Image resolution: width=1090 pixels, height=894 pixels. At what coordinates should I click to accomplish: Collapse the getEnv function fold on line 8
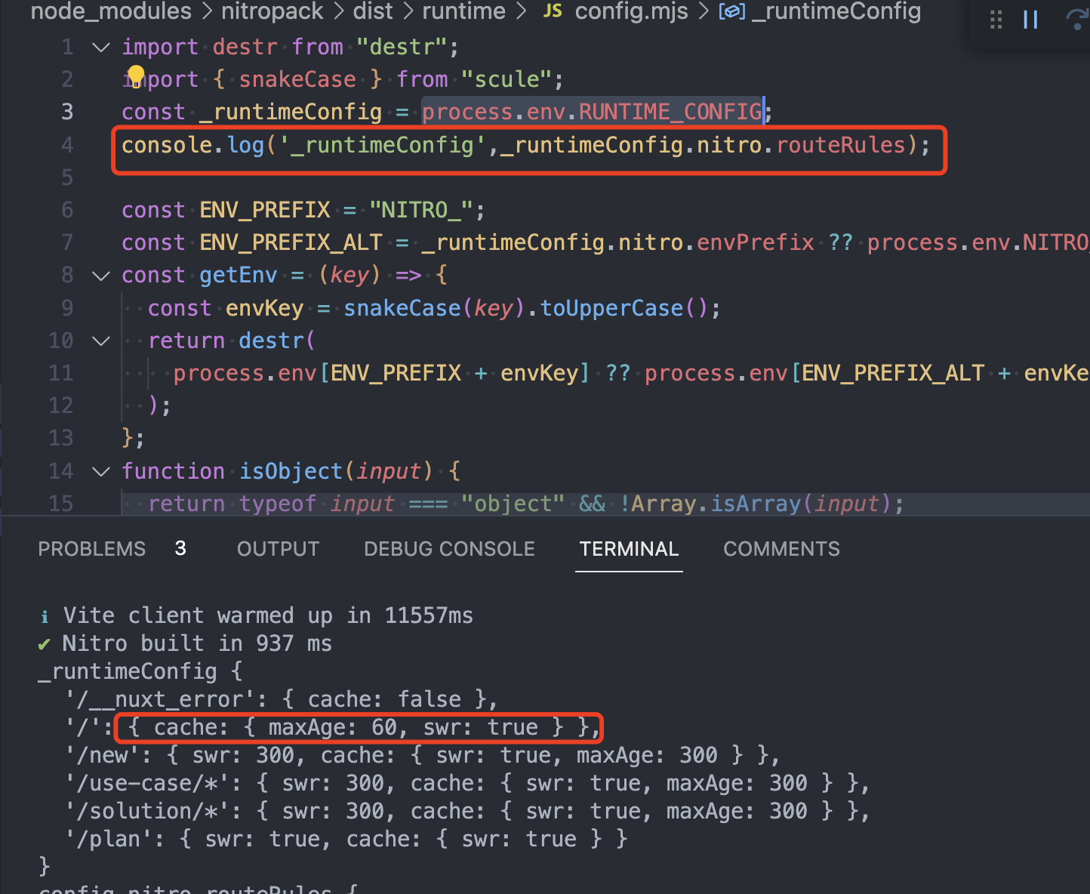point(100,275)
